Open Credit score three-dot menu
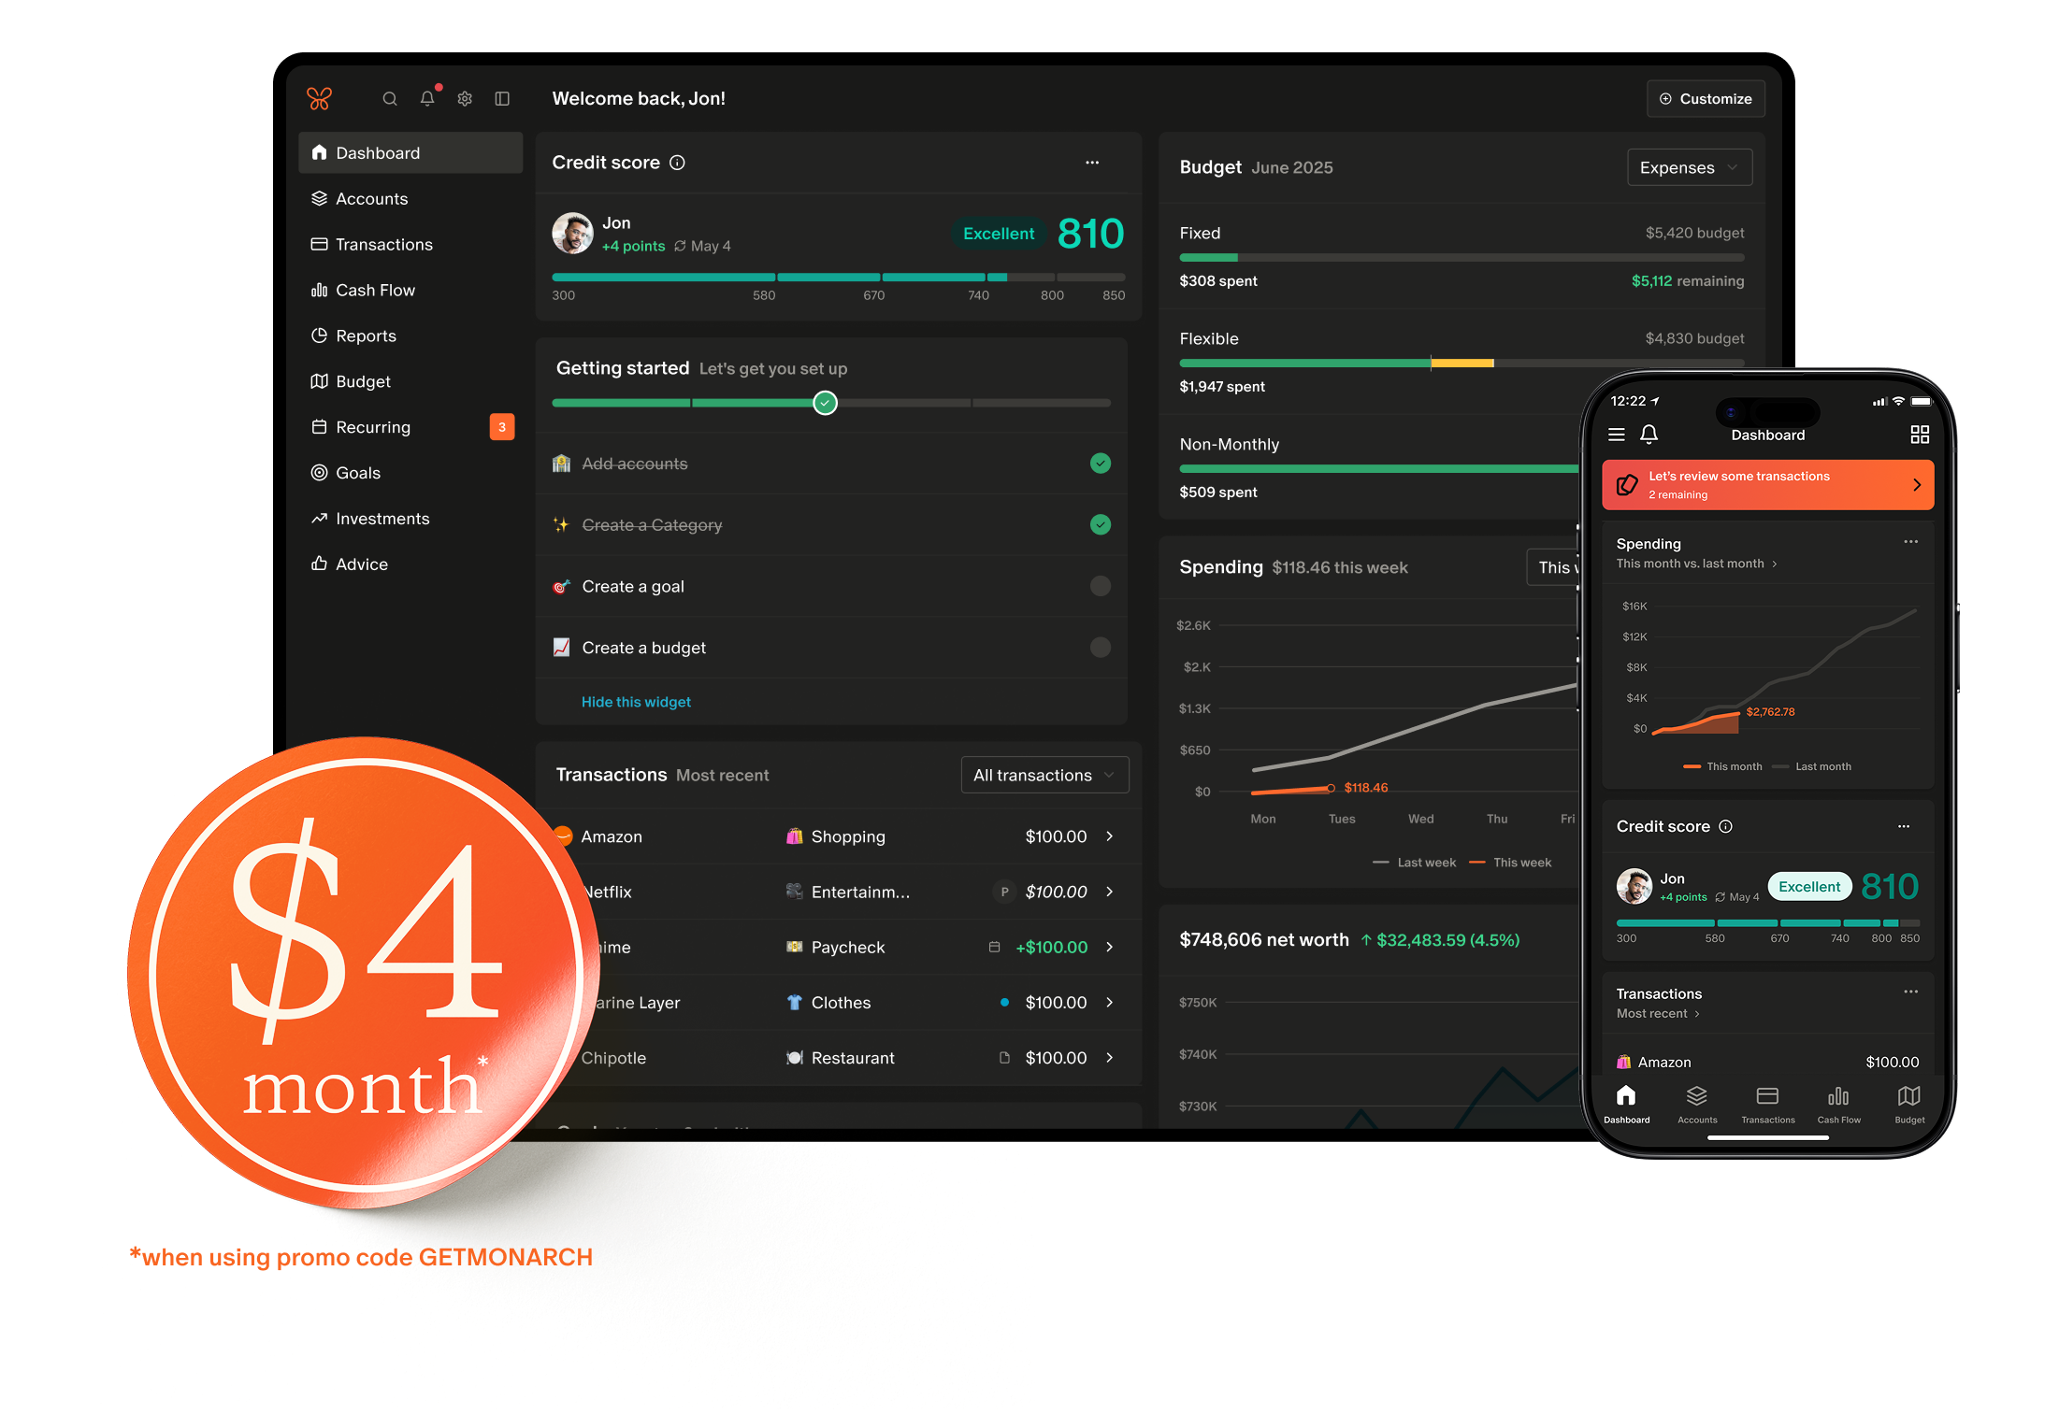The width and height of the screenshot is (2059, 1428). (1092, 163)
